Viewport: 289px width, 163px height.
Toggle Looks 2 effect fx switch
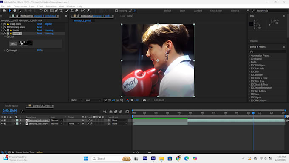click(x=5, y=34)
